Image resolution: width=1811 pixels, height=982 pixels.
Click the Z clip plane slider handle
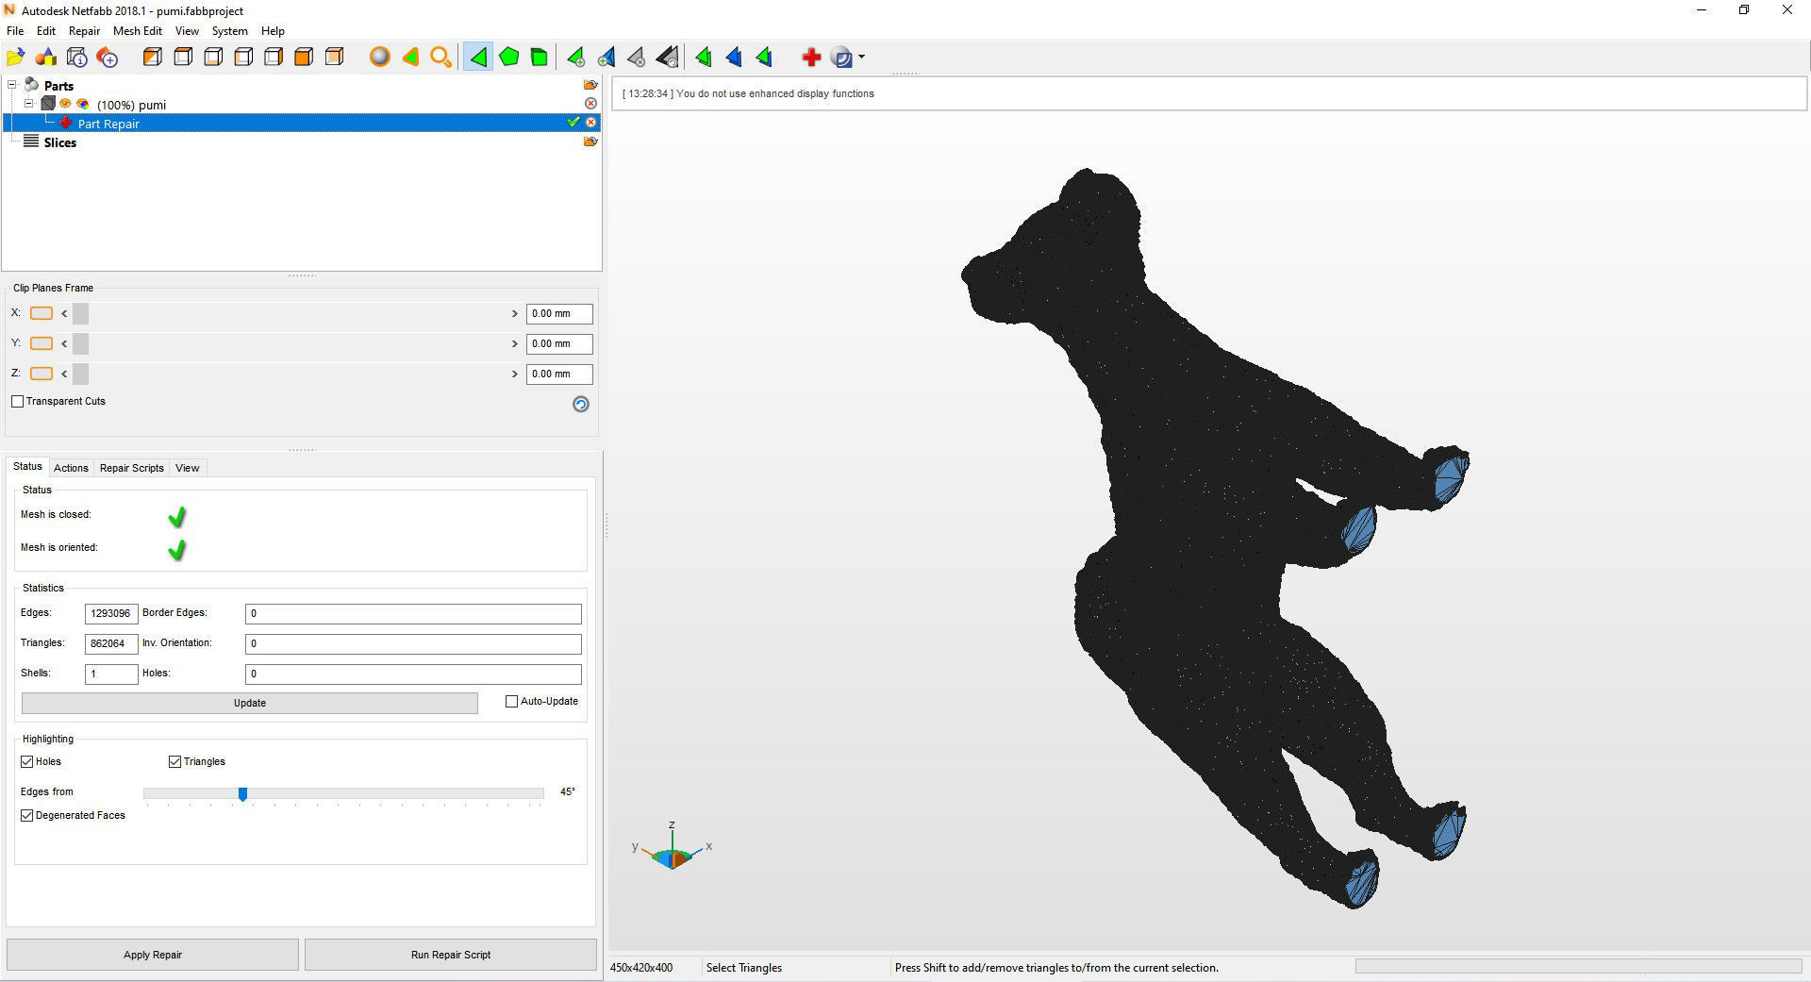point(80,374)
